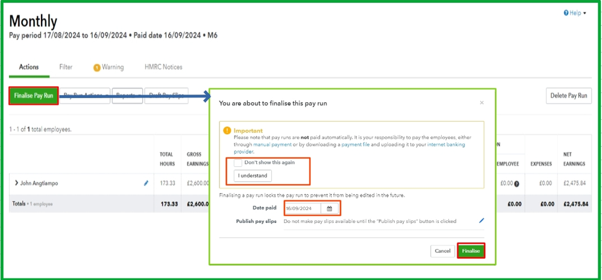Click the pencil icon for Publish pay slips
602x280 pixels.
click(481, 221)
